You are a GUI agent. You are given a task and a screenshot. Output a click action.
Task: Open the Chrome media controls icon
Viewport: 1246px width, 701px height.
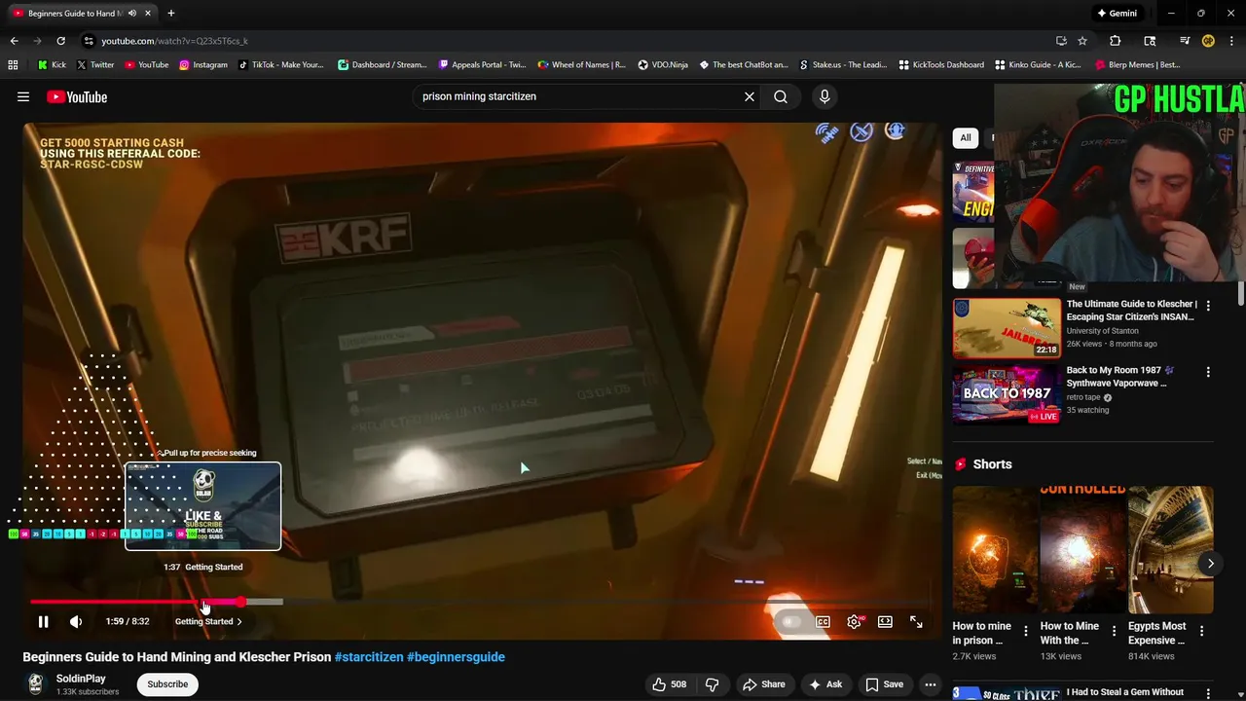[1185, 41]
